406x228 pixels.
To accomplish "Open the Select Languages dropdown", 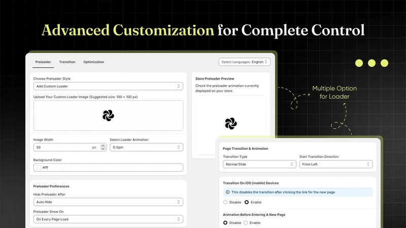I will 245,62.
